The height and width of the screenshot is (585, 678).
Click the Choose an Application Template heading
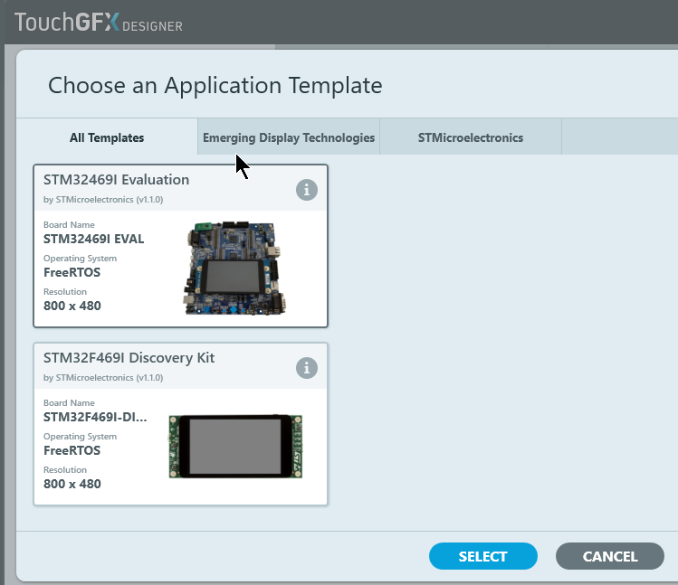click(215, 86)
